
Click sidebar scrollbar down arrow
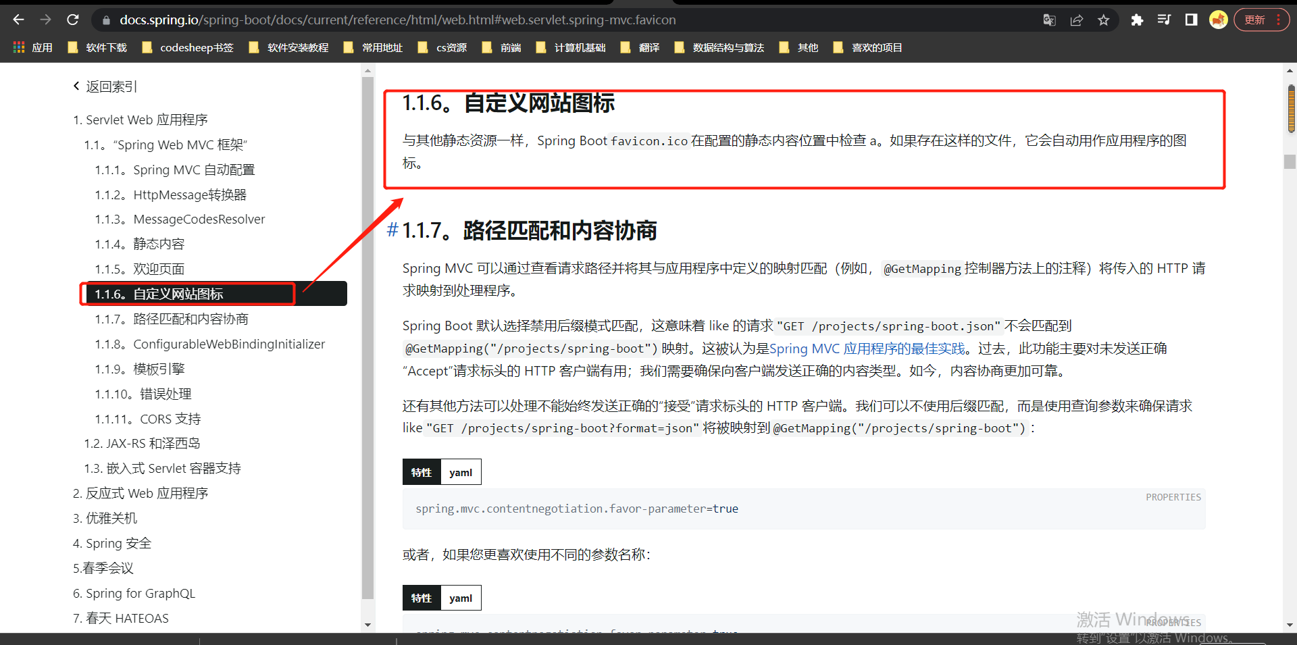(368, 625)
